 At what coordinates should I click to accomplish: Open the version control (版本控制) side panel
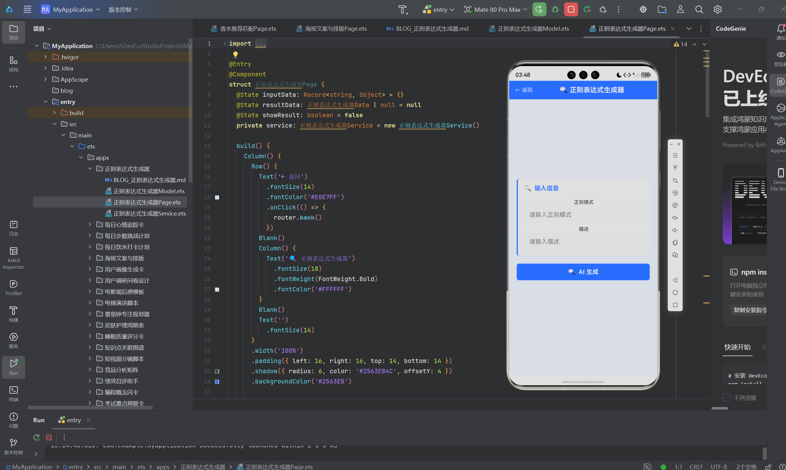coord(13,446)
